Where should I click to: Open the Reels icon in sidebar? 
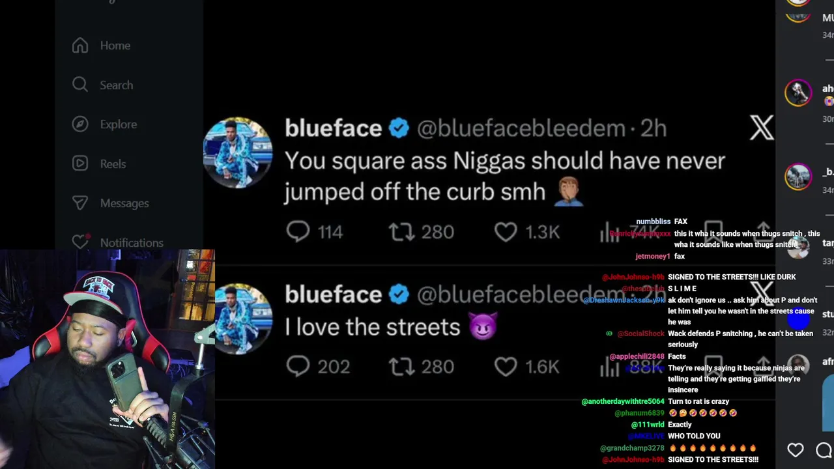[x=80, y=163]
